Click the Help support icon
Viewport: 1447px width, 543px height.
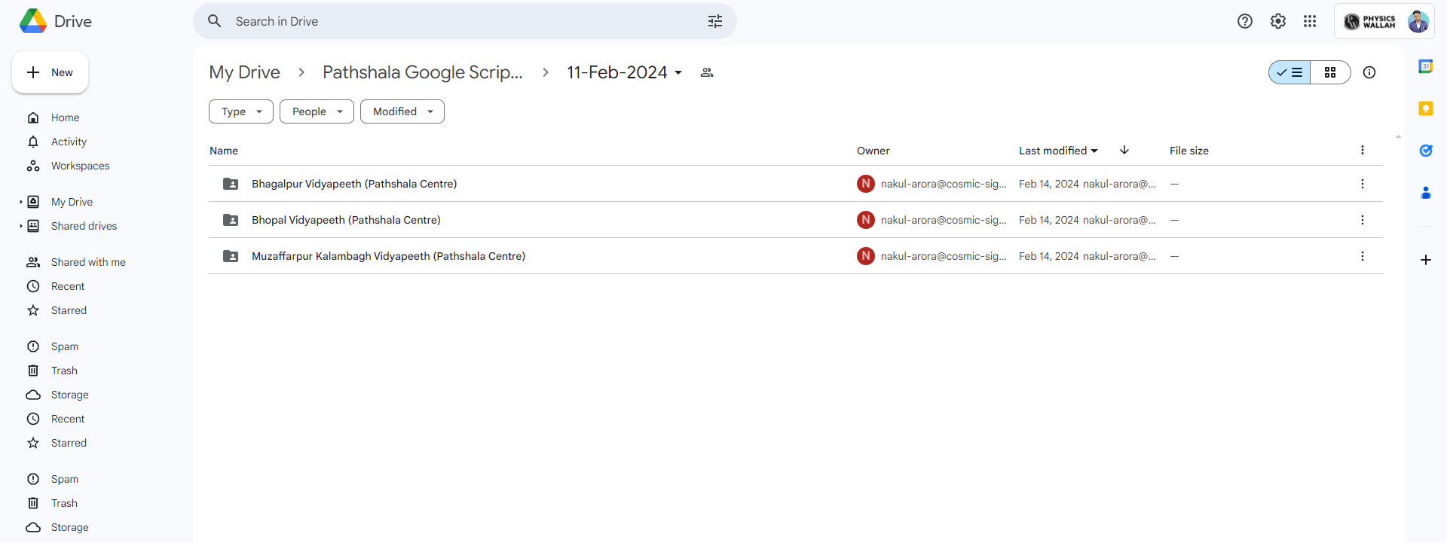click(1244, 21)
